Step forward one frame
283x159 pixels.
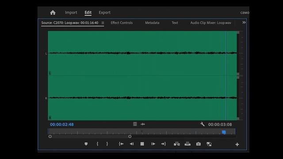point(153,144)
